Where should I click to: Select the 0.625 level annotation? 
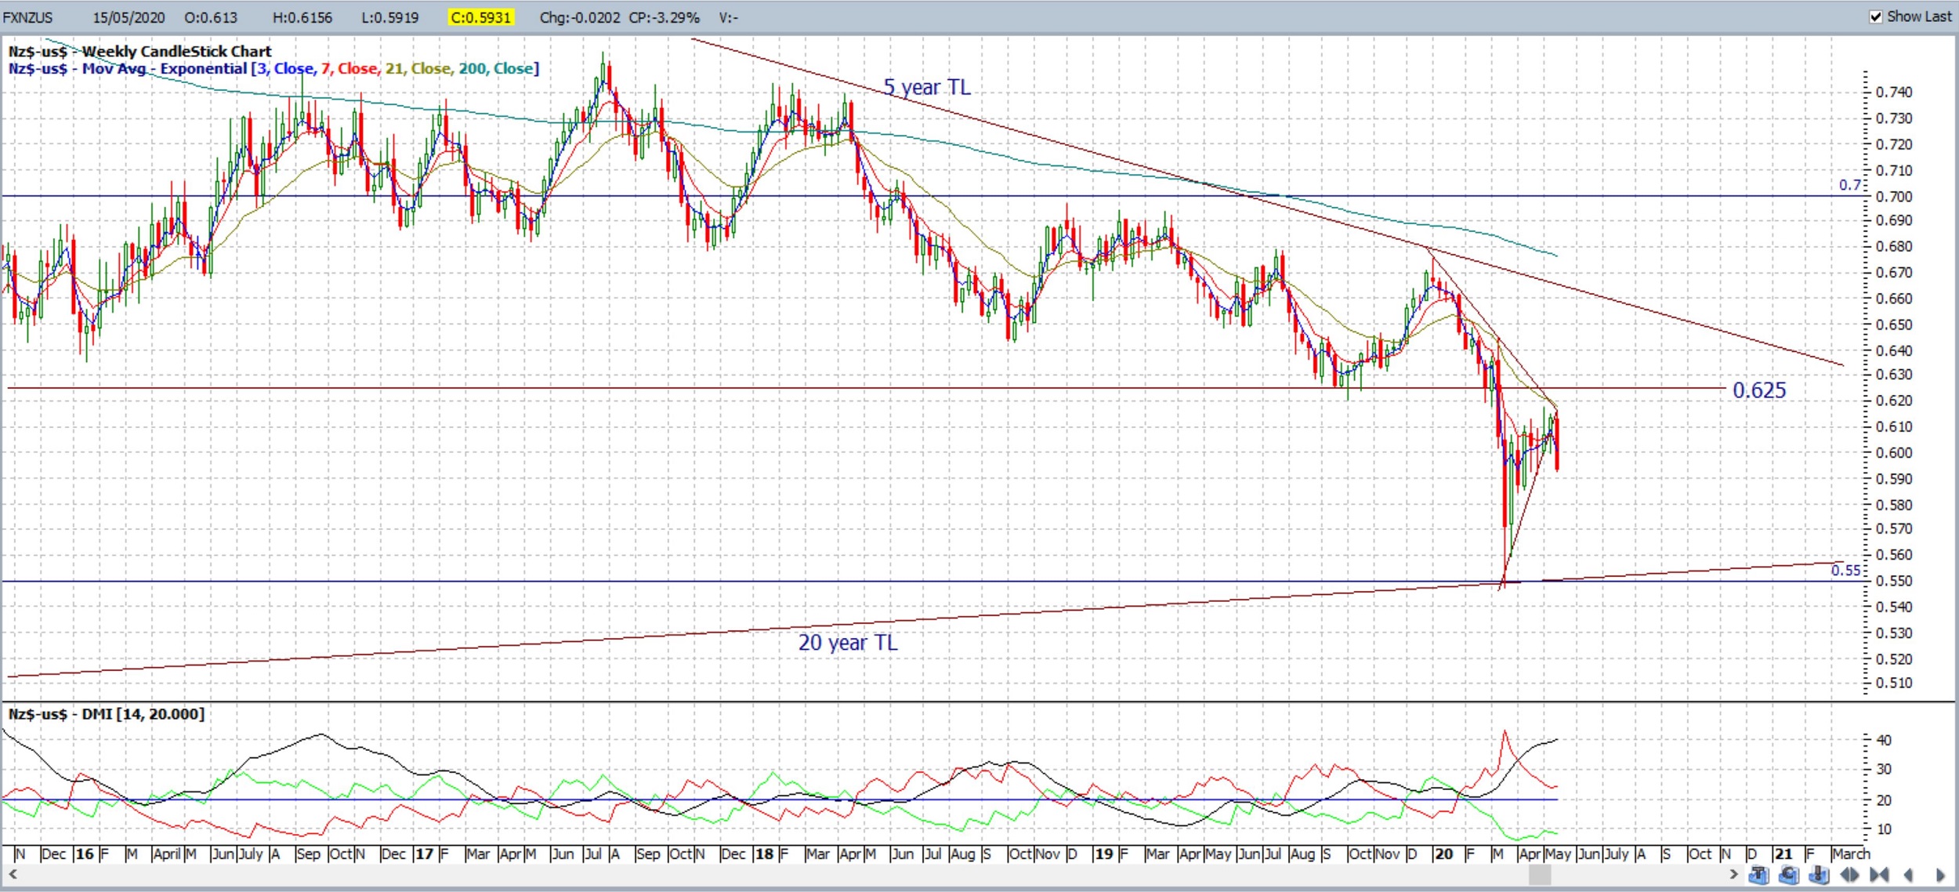pyautogui.click(x=1759, y=390)
